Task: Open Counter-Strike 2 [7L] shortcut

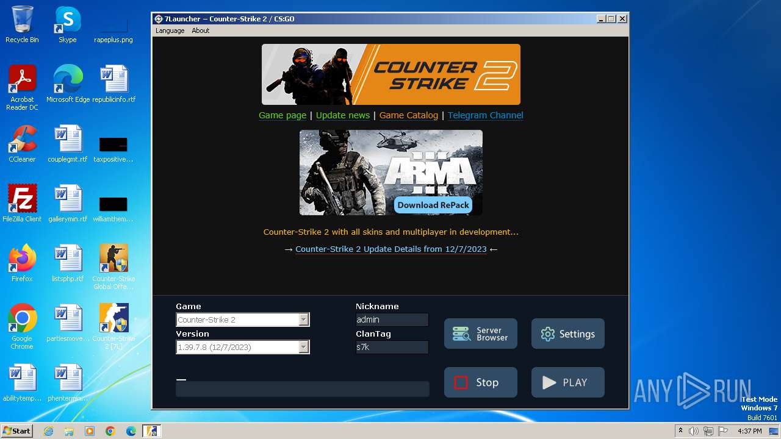Action: point(113,326)
